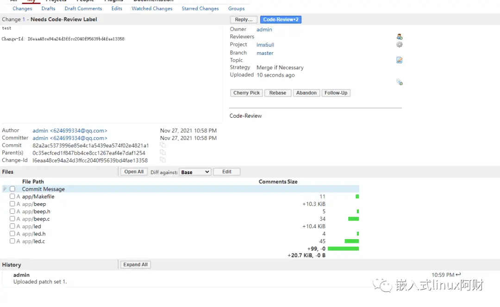Viewport: 500px width, 307px height.
Task: Copy the Parent(s) hash via copy icon
Action: 162,152
